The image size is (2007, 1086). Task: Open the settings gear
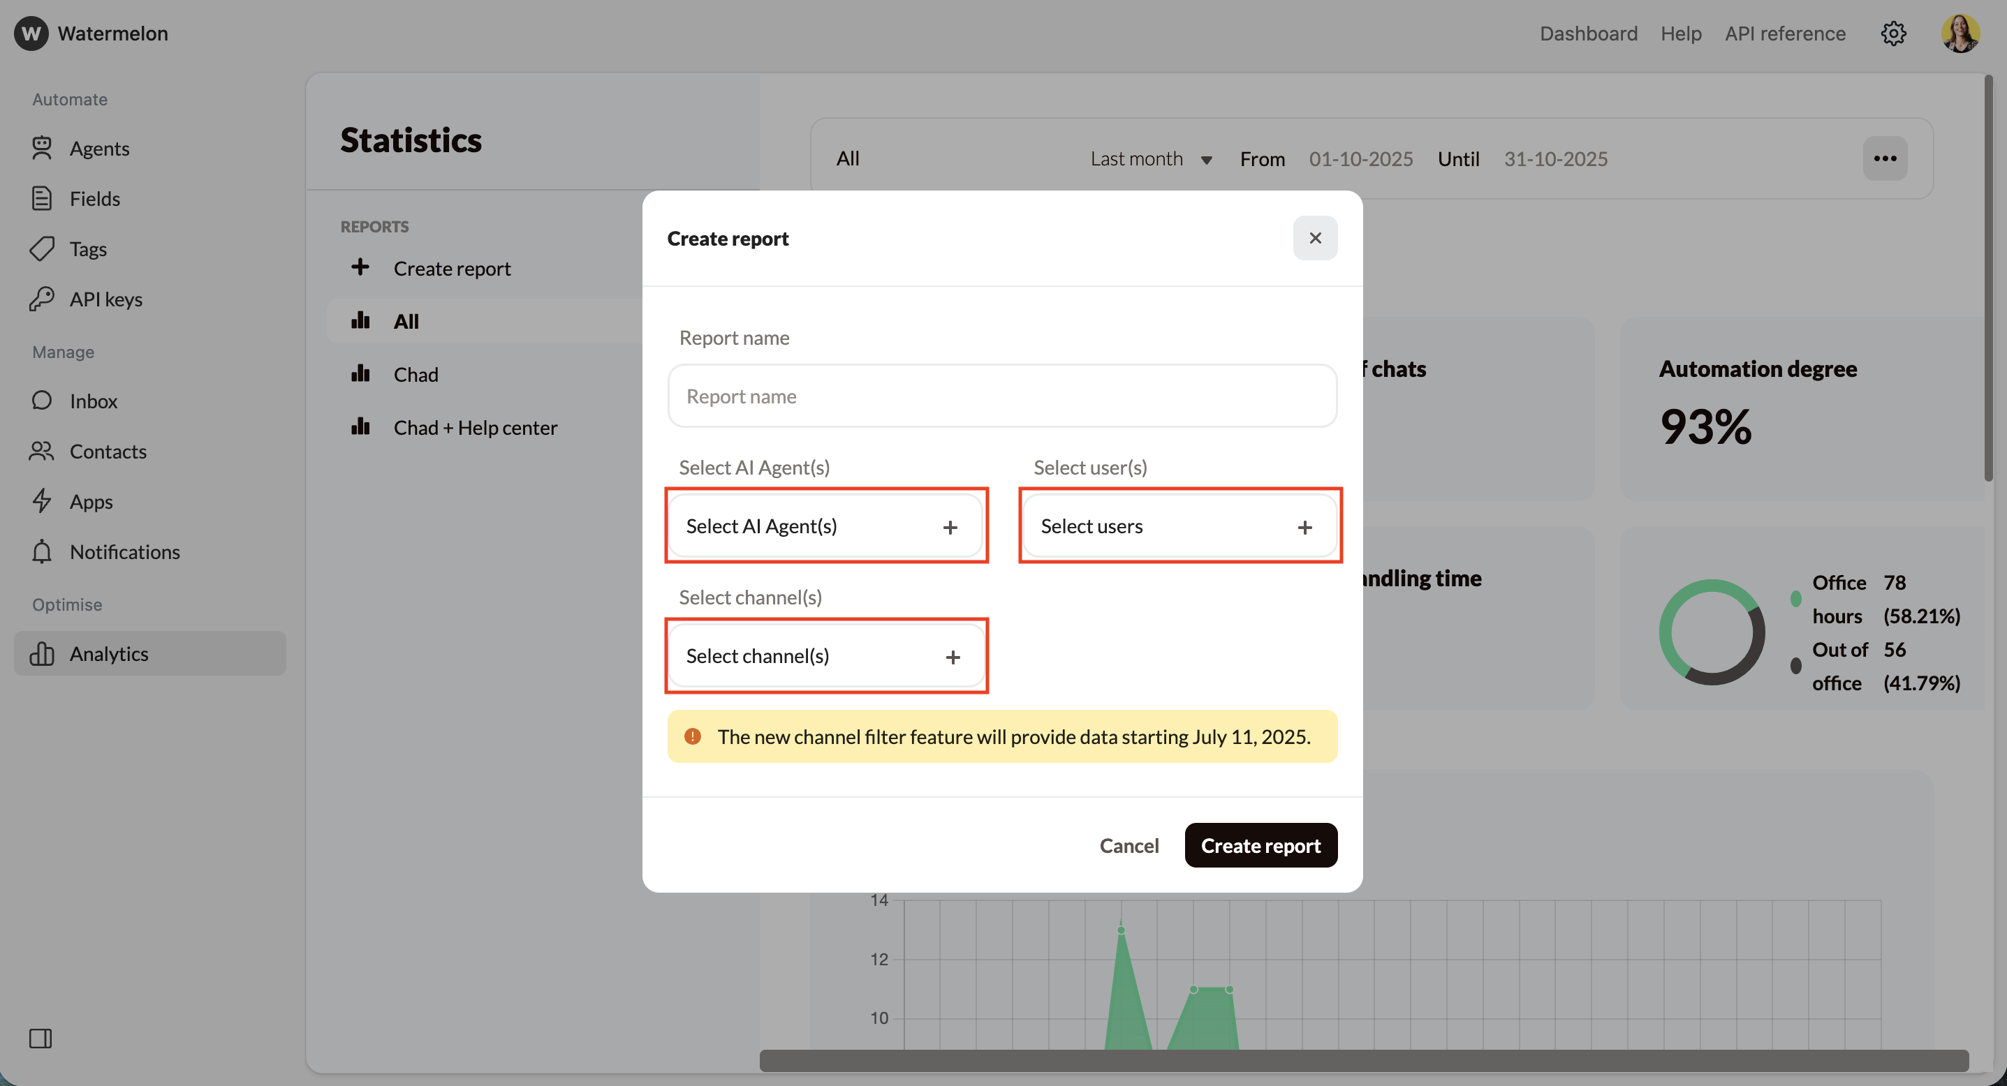click(1894, 33)
